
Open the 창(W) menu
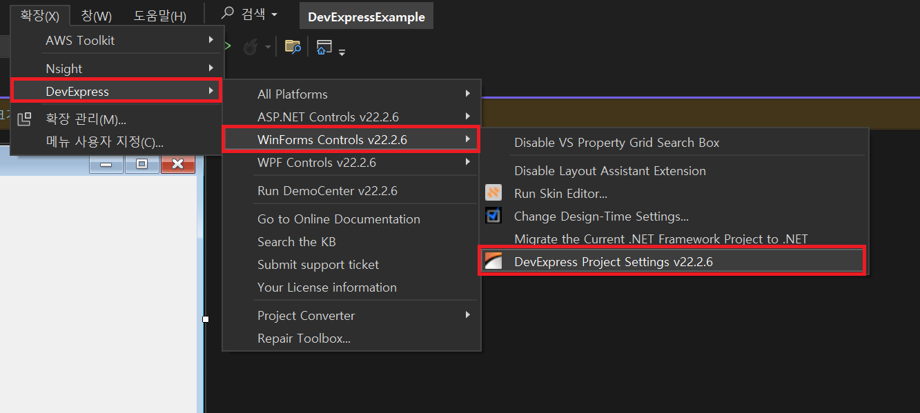tap(96, 15)
